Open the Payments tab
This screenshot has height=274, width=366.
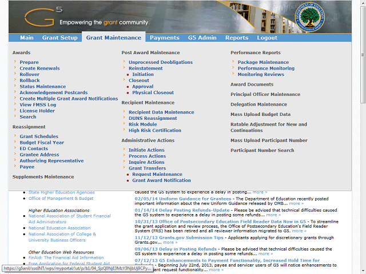[165, 38]
